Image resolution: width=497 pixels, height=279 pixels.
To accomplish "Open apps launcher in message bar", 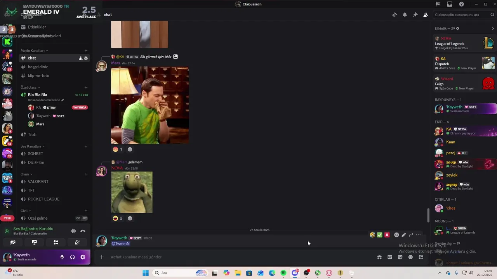I will click(421, 257).
